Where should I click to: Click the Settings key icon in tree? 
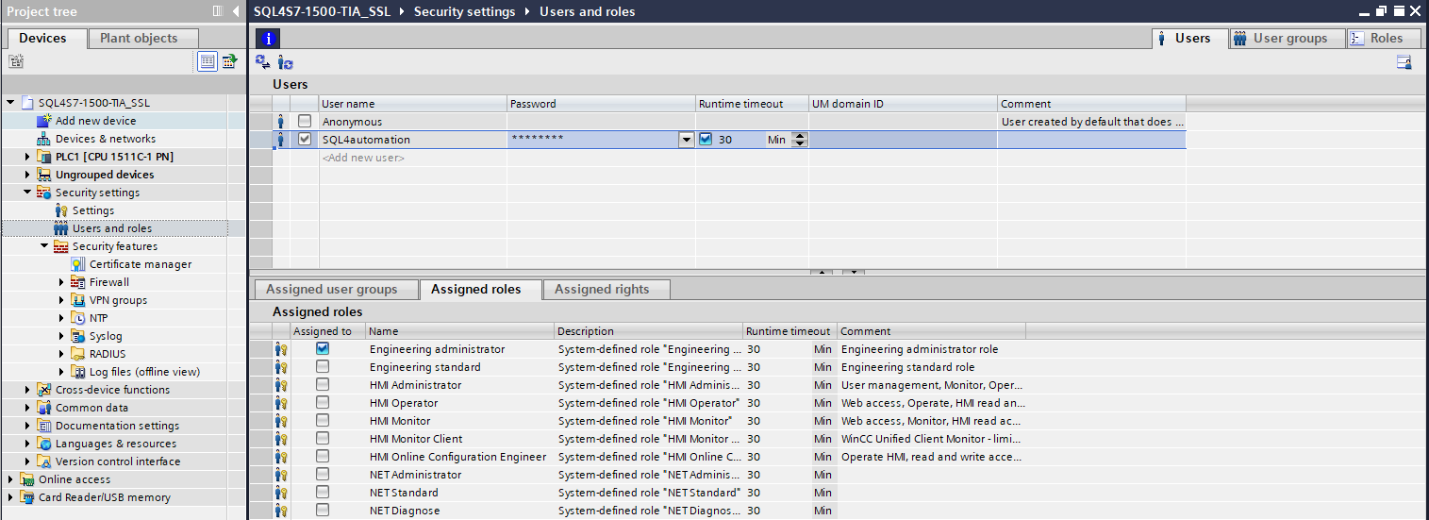[61, 210]
